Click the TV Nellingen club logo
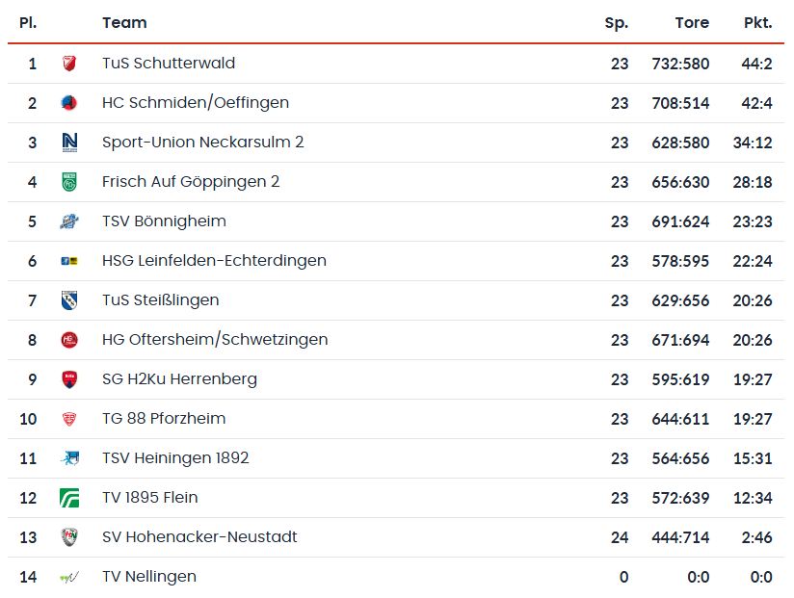The image size is (794, 598). pyautogui.click(x=69, y=577)
